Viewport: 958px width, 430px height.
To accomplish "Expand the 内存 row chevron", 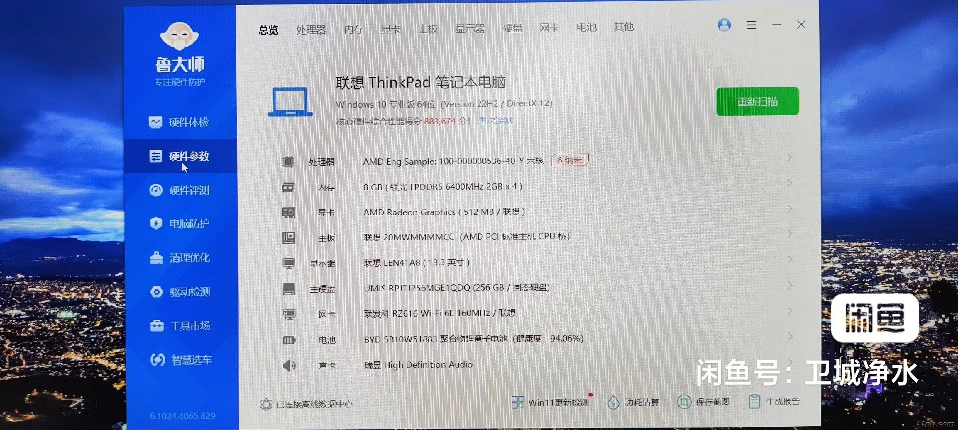I will 789,183.
